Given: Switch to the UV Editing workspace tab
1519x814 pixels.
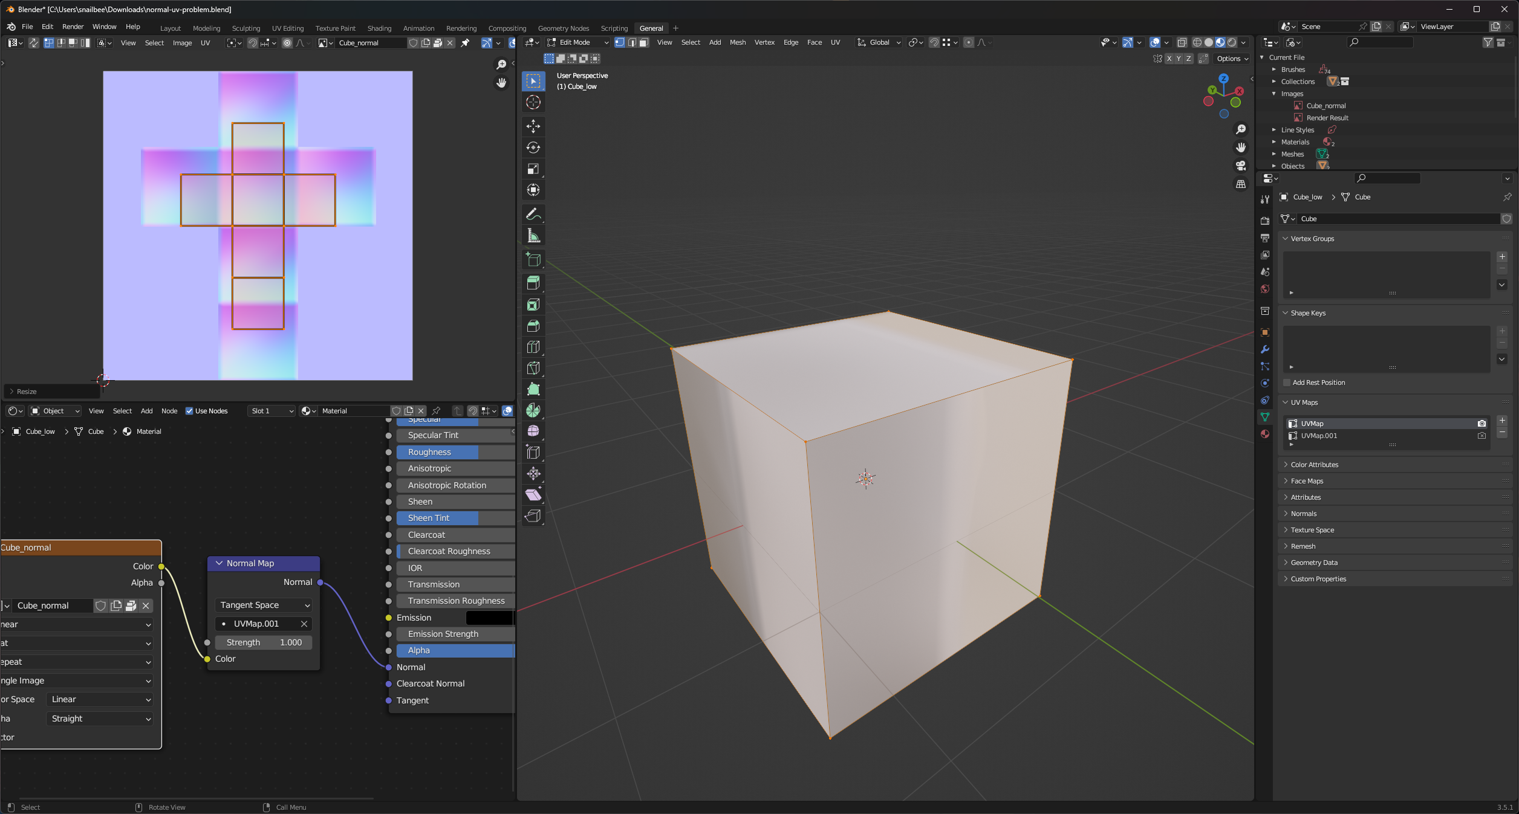Looking at the screenshot, I should click(288, 28).
